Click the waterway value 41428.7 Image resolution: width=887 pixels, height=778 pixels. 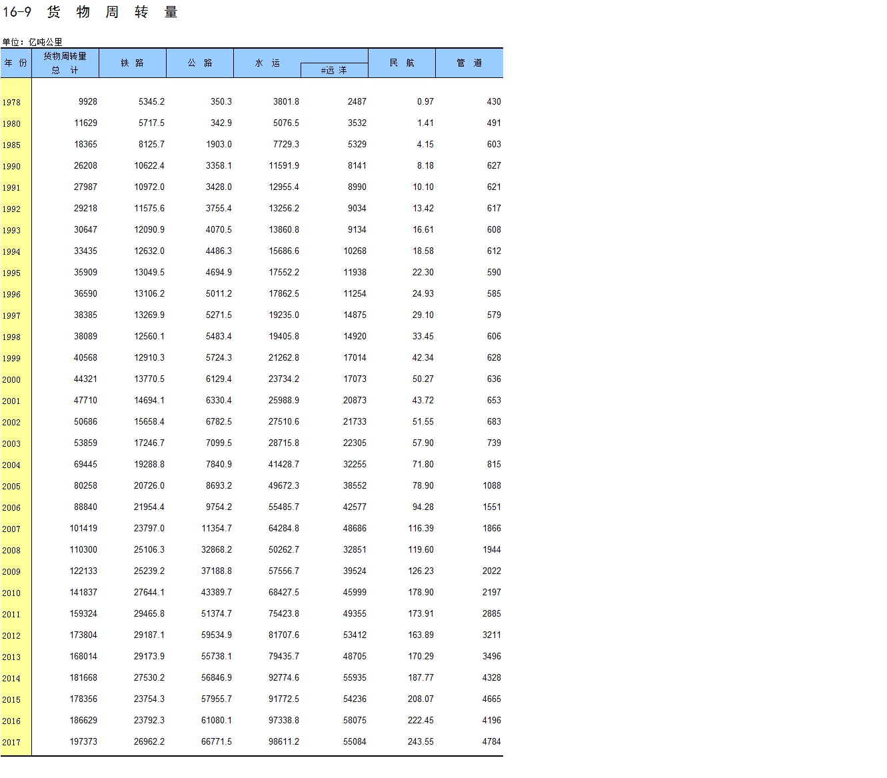coord(284,465)
